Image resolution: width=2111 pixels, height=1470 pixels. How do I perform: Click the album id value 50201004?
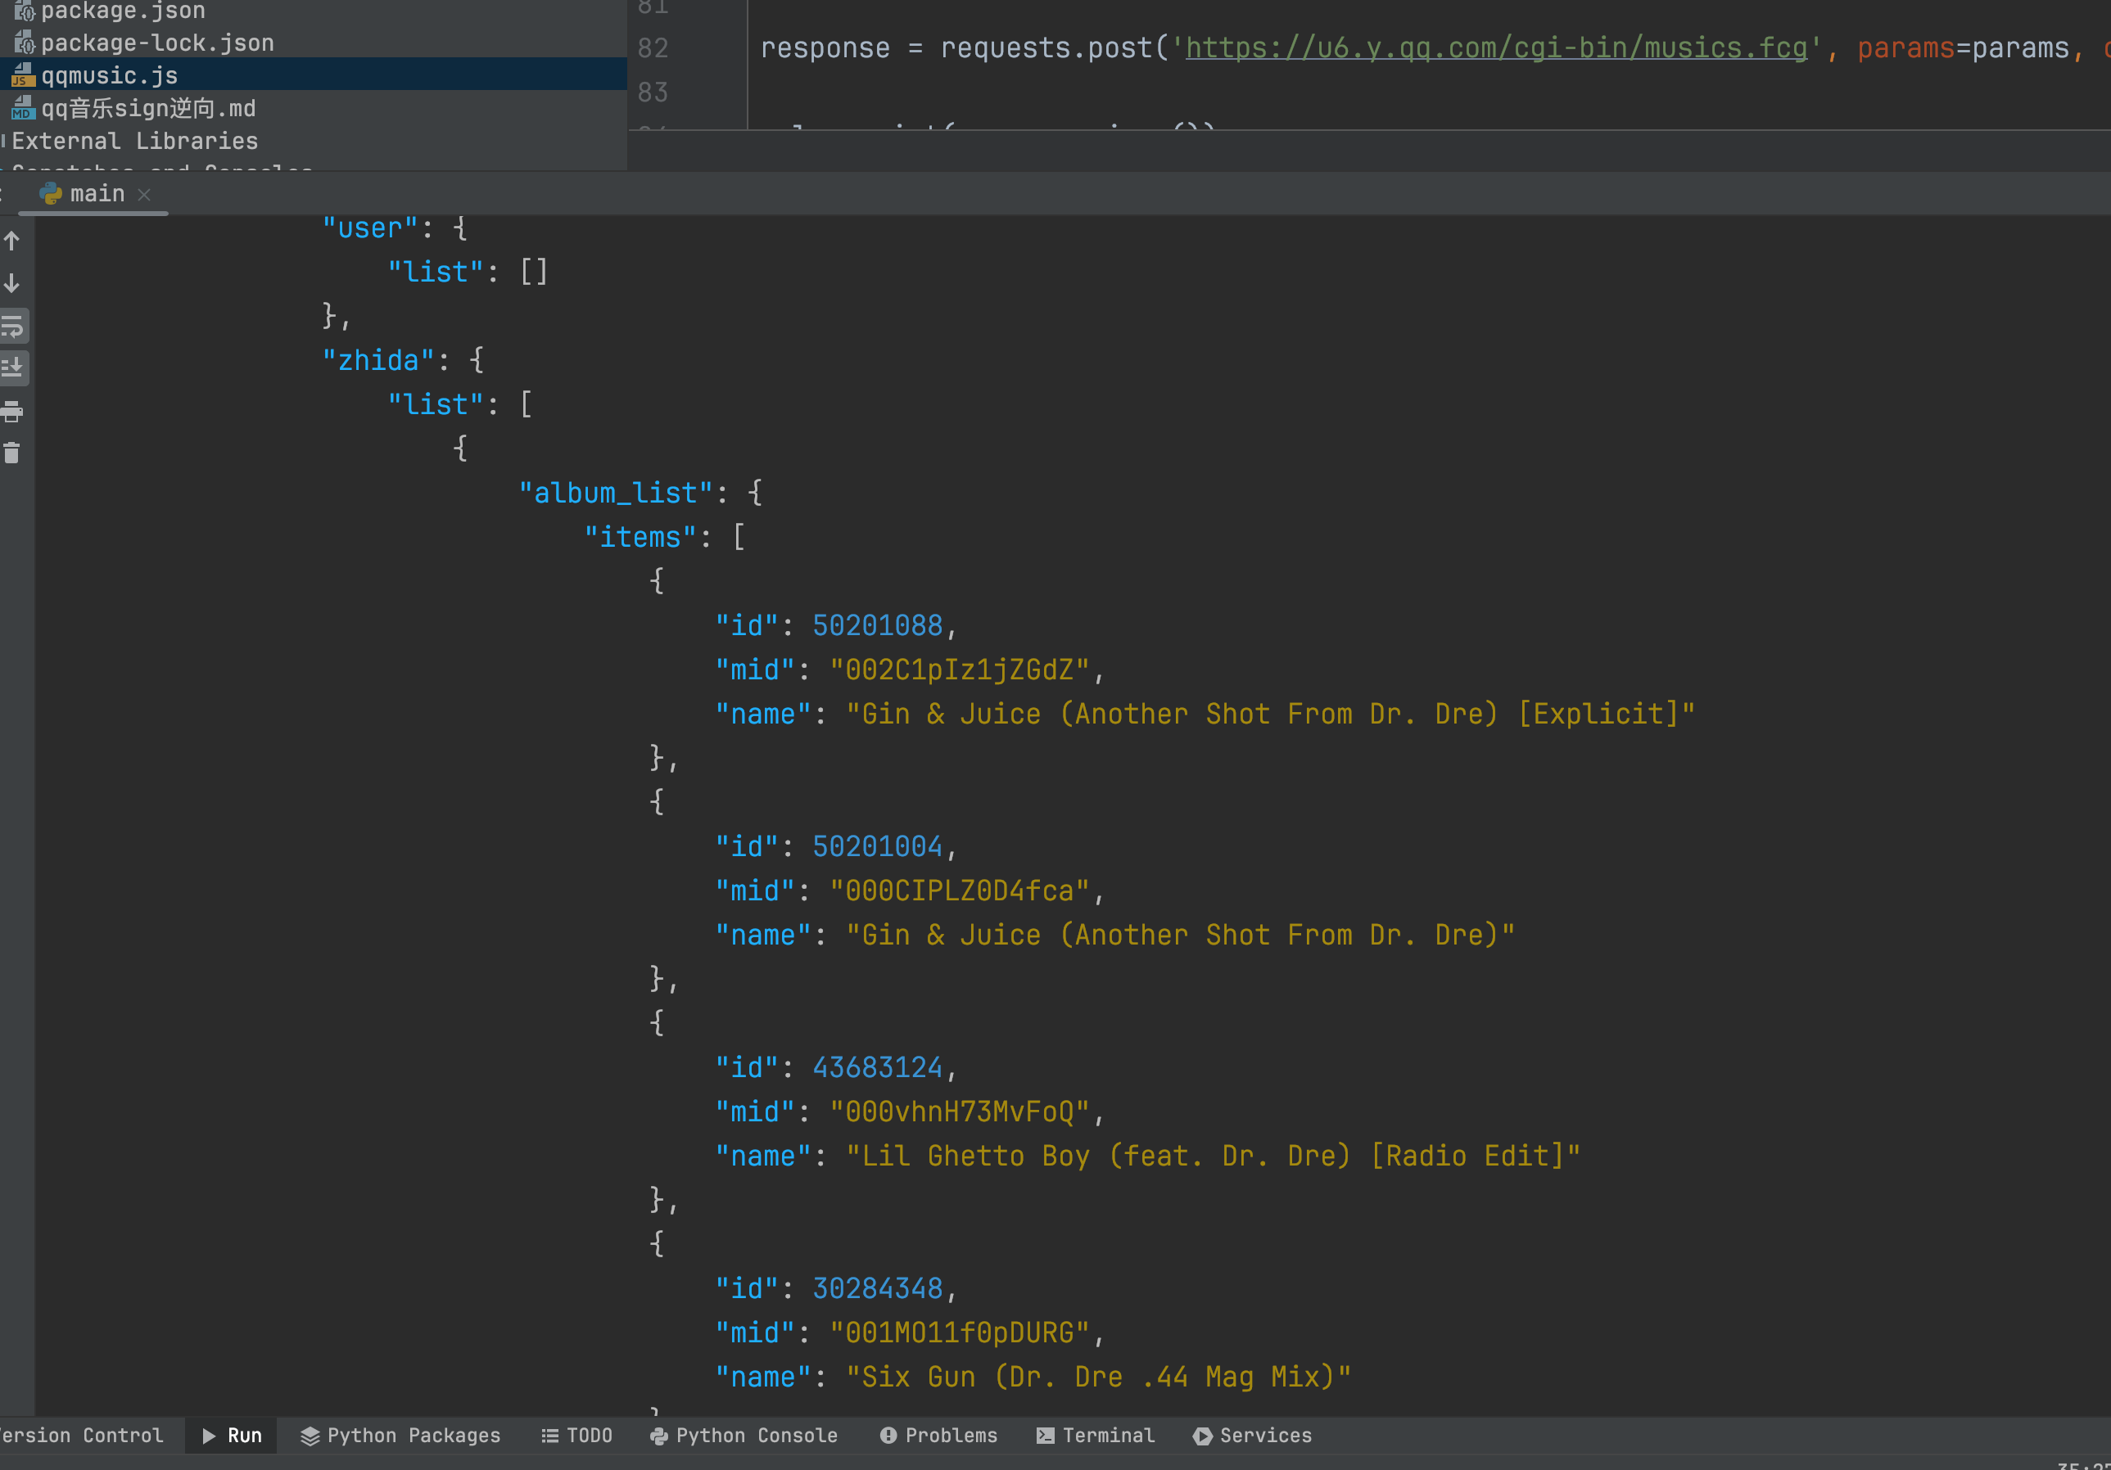(x=877, y=846)
